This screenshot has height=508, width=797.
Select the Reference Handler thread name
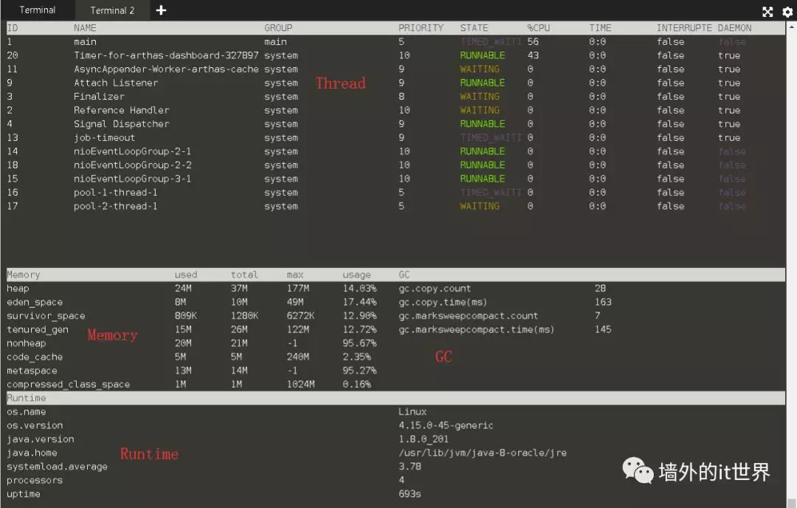point(122,110)
